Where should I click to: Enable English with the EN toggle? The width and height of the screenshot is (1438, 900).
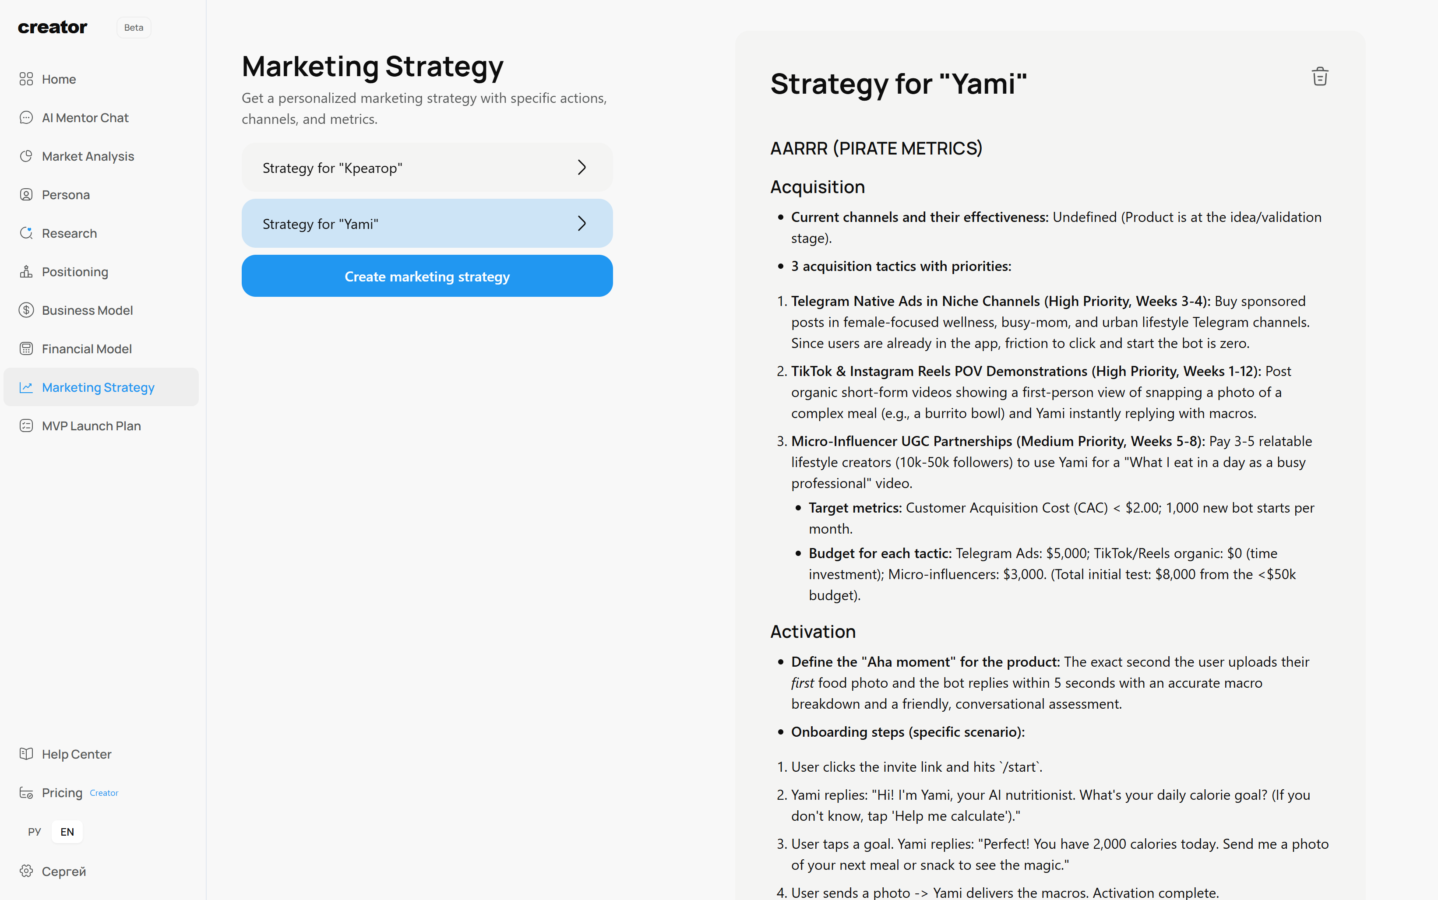click(x=67, y=832)
